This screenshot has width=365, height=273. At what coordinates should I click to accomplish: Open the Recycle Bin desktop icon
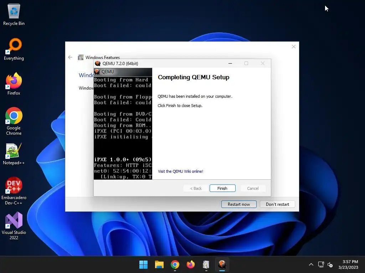(14, 14)
